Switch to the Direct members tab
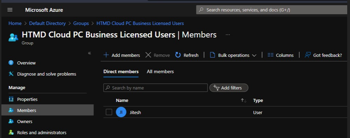The height and width of the screenshot is (138, 350). click(121, 72)
